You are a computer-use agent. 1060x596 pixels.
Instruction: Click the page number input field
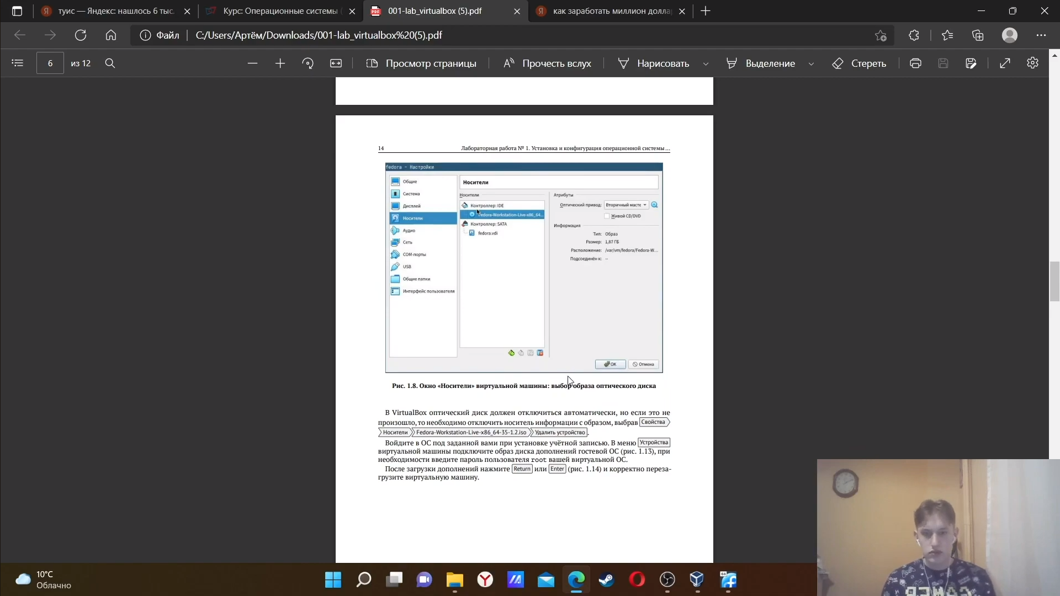pos(50,63)
